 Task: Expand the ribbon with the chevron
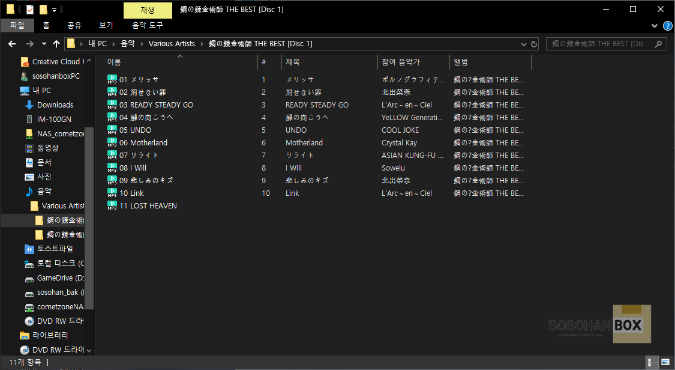[x=655, y=26]
